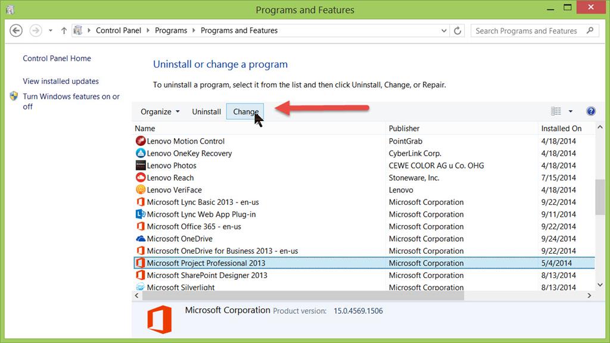The image size is (610, 343).
Task: Open Control Panel Home link
Action: click(57, 58)
